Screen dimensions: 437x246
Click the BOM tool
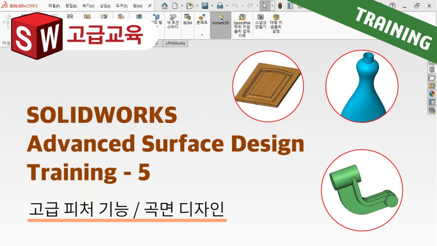pos(188,20)
